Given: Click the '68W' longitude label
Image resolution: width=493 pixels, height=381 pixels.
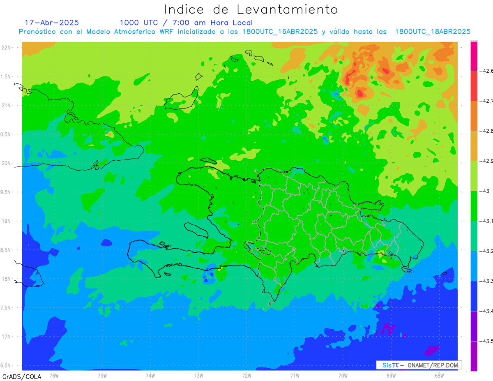Looking at the screenshot, I should click(439, 375).
